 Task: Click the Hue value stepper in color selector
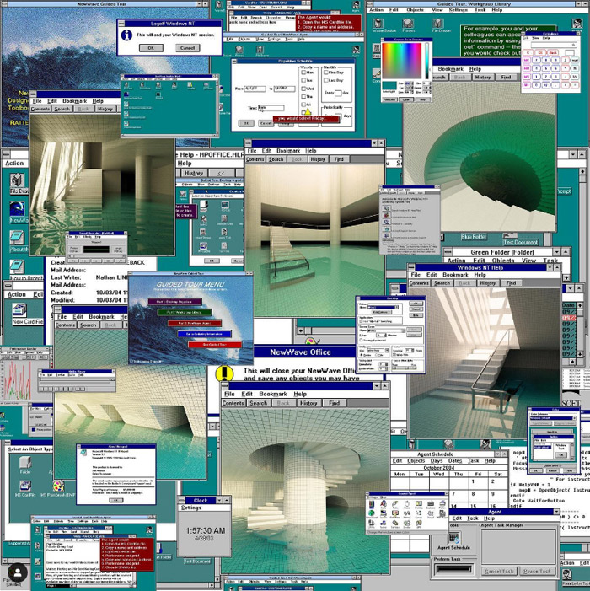414,83
